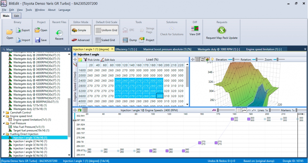Image resolution: width=308 pixels, height=163 pixels.
Task: Click the colored map icon in 2D graph toolbar
Action: [79, 110]
